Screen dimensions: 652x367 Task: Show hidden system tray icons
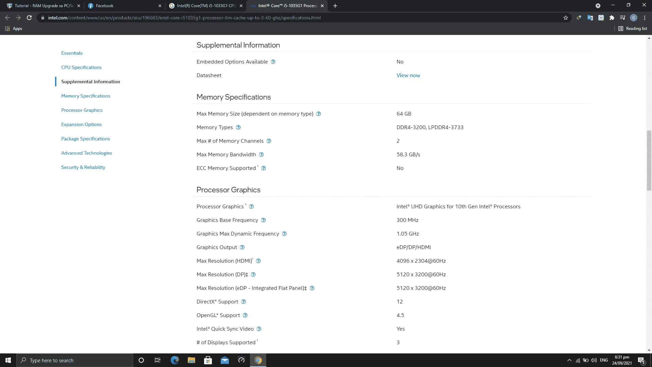(569, 360)
